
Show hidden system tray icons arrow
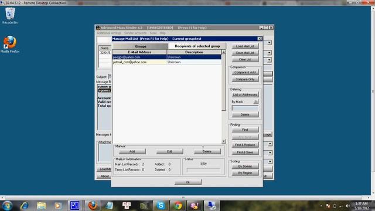coord(321,206)
